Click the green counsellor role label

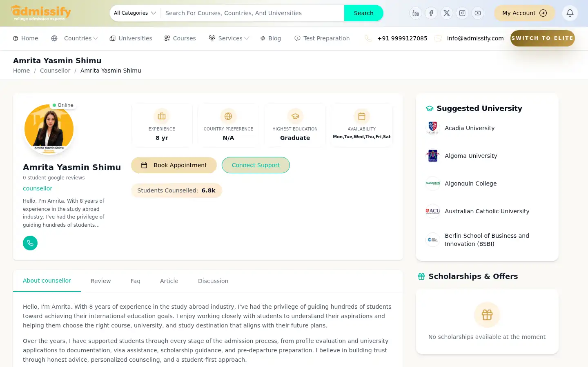point(38,188)
